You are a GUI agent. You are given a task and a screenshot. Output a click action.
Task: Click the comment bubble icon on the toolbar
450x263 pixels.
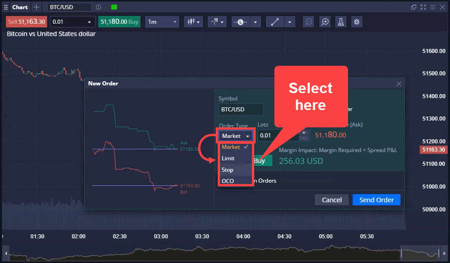pyautogui.click(x=309, y=21)
